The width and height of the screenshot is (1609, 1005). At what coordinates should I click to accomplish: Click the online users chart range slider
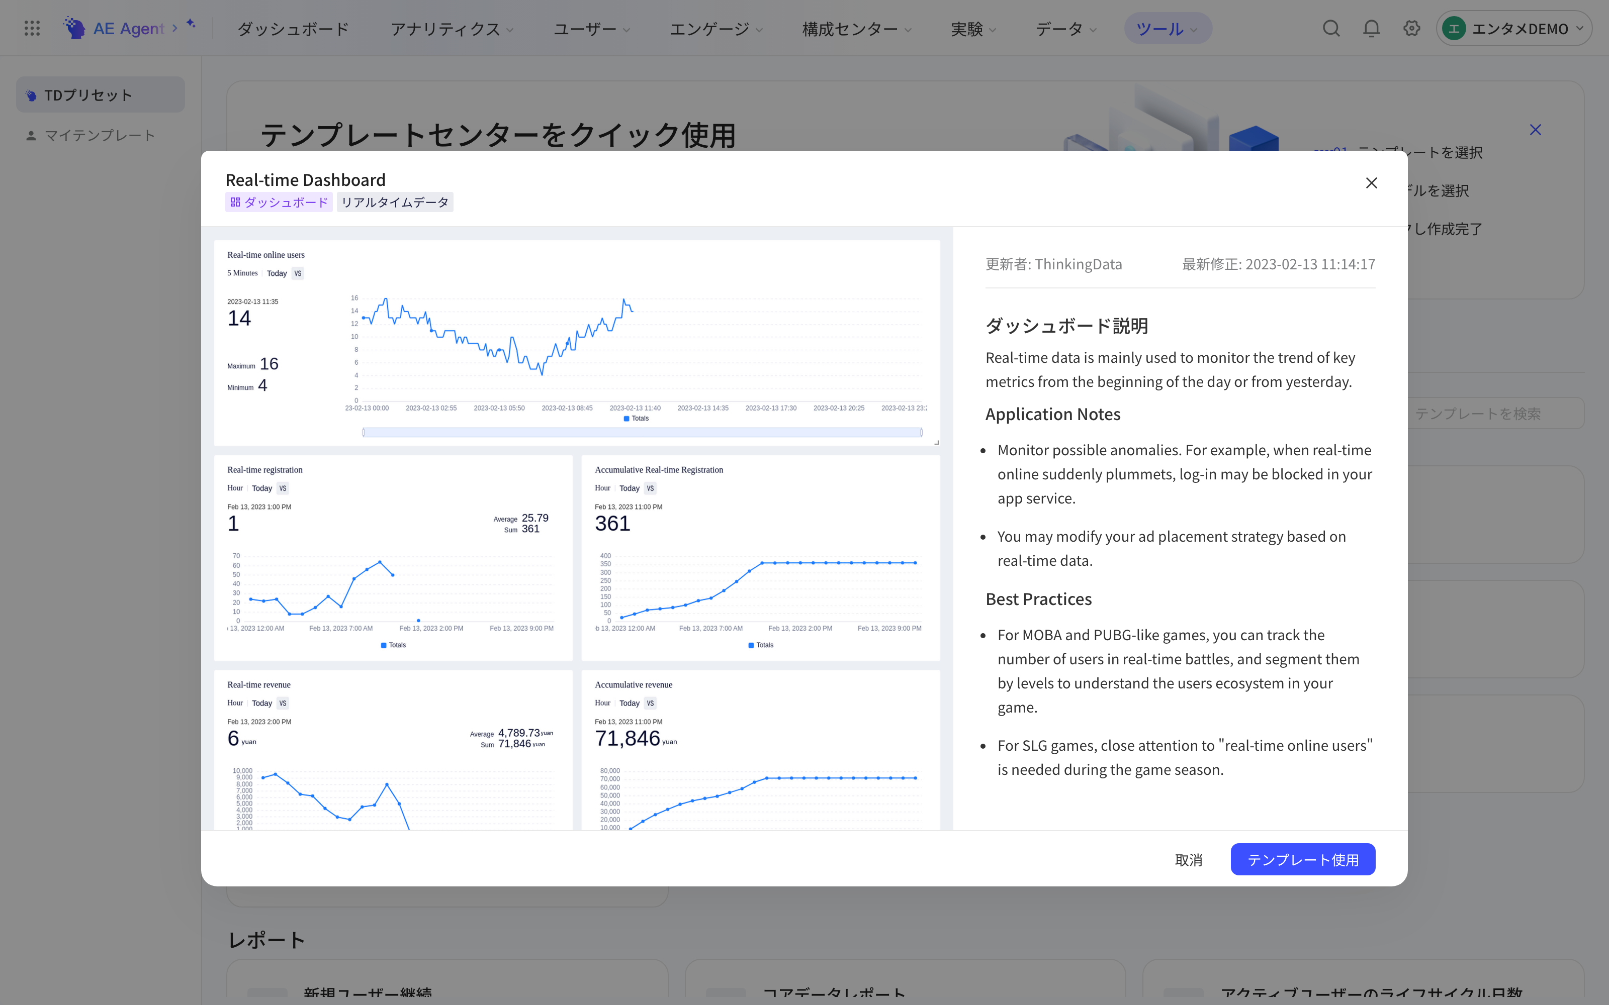click(x=642, y=432)
